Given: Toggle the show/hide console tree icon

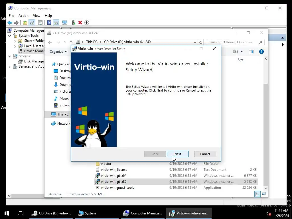Looking at the screenshot, I should point(32,23).
